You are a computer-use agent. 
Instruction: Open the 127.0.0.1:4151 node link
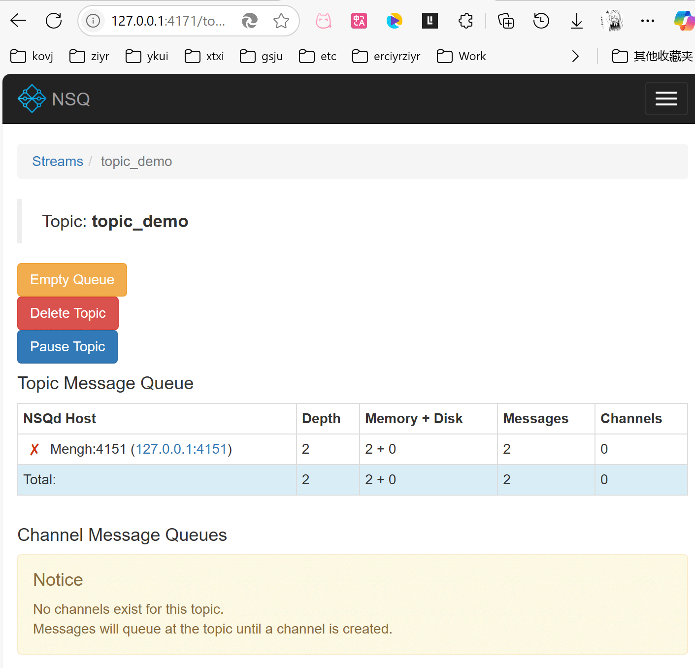181,449
